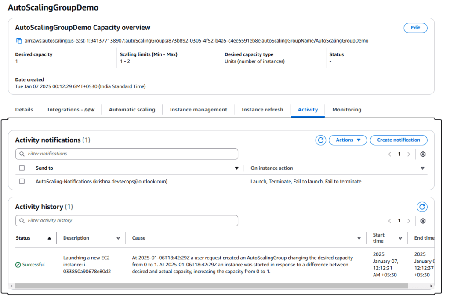Click the search icon in Filter notifications
This screenshot has width=450, height=301.
pyautogui.click(x=22, y=154)
